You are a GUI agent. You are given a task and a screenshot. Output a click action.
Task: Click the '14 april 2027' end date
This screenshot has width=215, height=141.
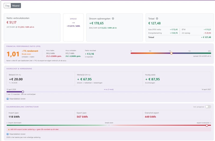click(206, 89)
